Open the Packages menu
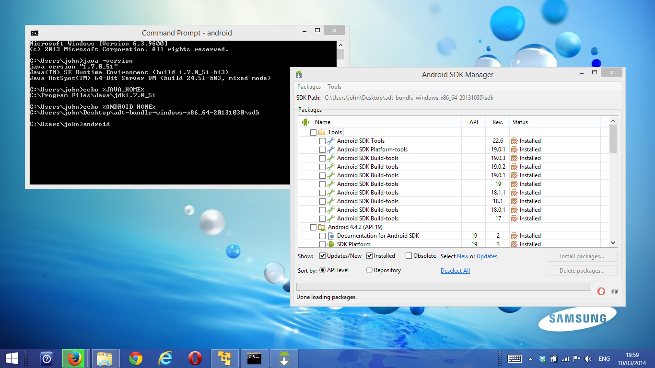Image resolution: width=655 pixels, height=368 pixels. (x=309, y=87)
